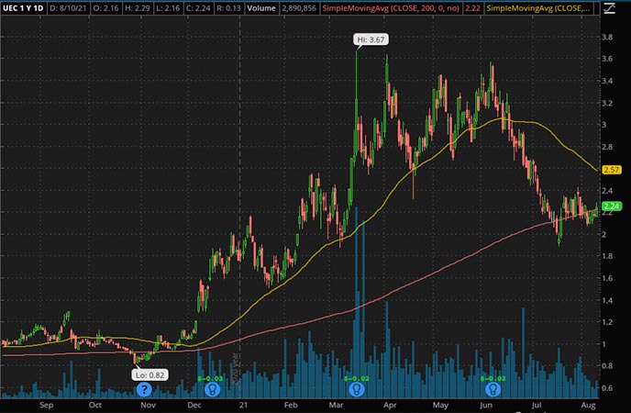The image size is (631, 413).
Task: Click the Sep label on time axis
Action: coord(46,405)
